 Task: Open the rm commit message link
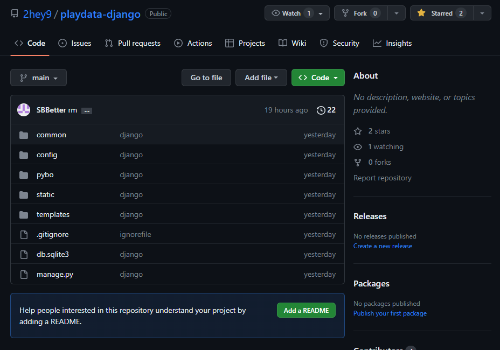pos(73,110)
